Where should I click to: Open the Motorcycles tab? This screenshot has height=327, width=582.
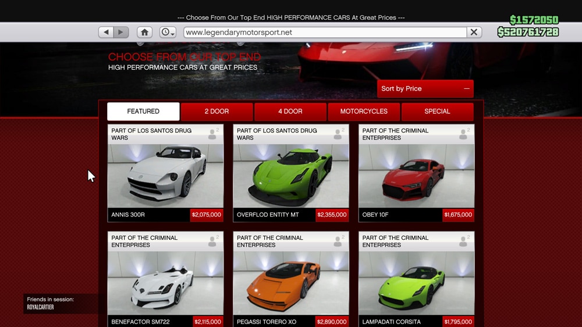(364, 112)
